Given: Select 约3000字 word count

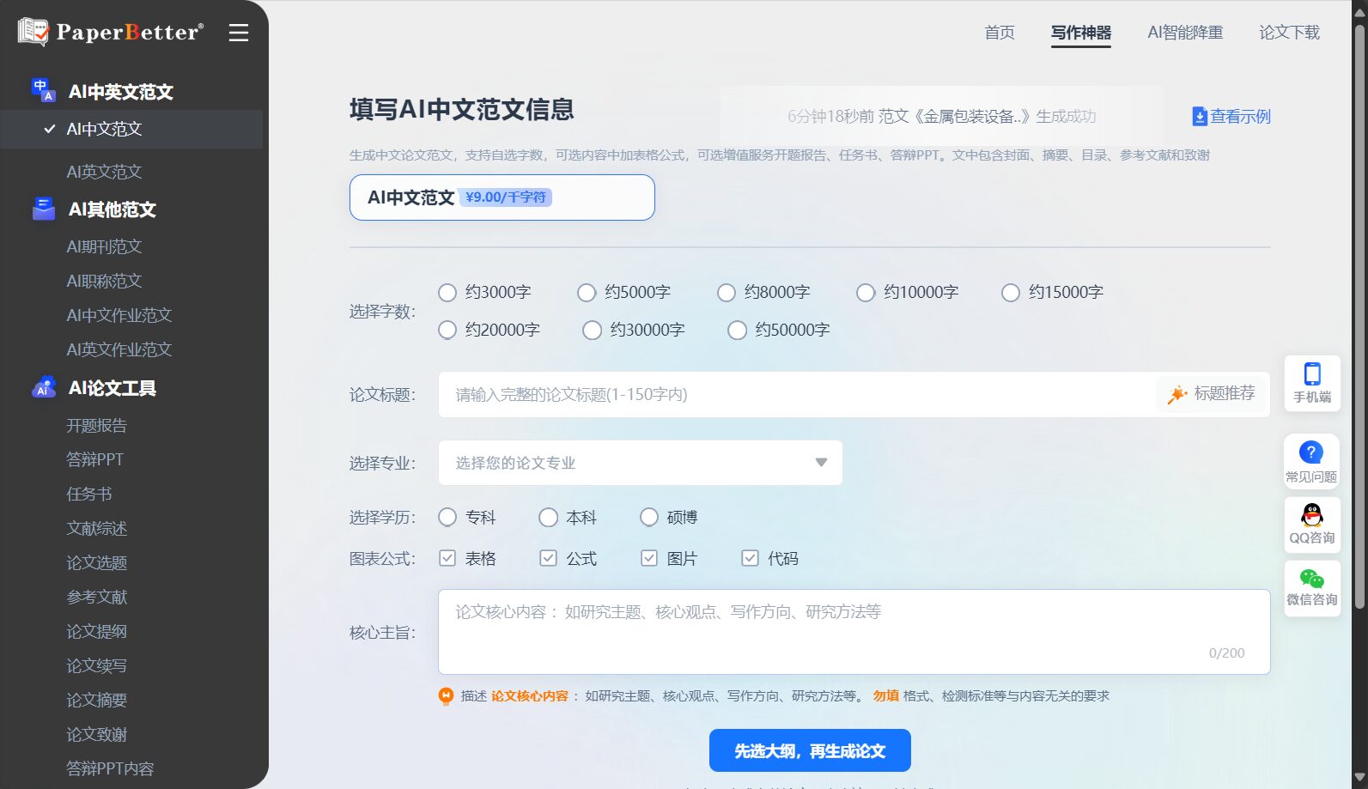Looking at the screenshot, I should pos(447,293).
